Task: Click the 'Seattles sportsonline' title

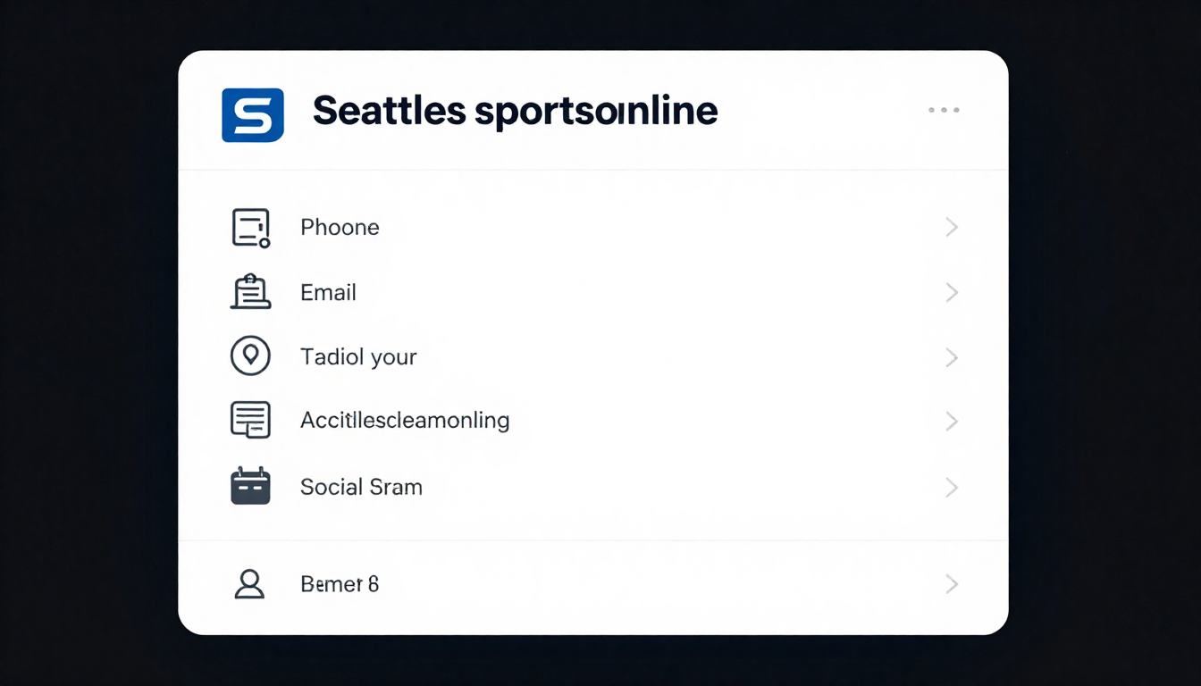Action: 516,110
